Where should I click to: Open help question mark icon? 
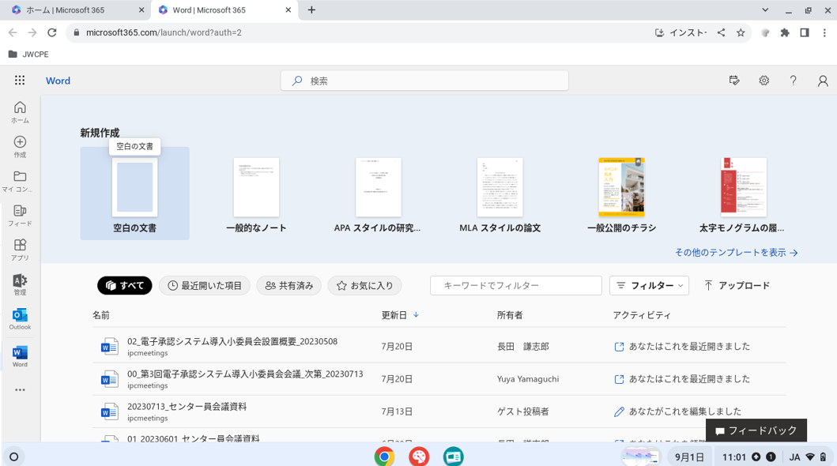pyautogui.click(x=794, y=81)
